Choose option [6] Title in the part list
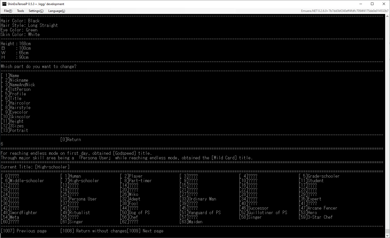 click(11, 98)
